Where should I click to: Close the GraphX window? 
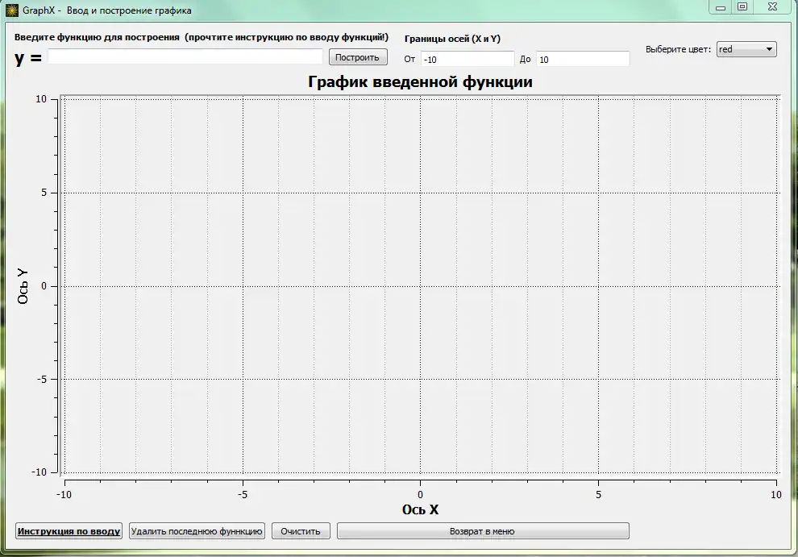[772, 7]
